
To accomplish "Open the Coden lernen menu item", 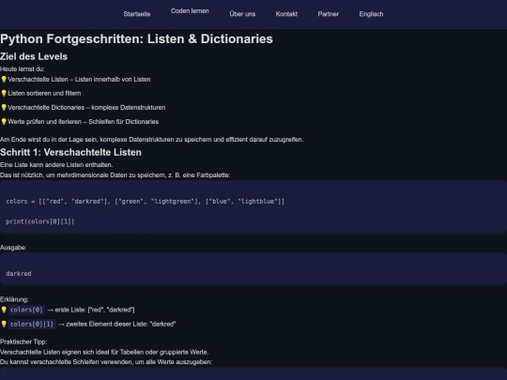I will click(190, 11).
